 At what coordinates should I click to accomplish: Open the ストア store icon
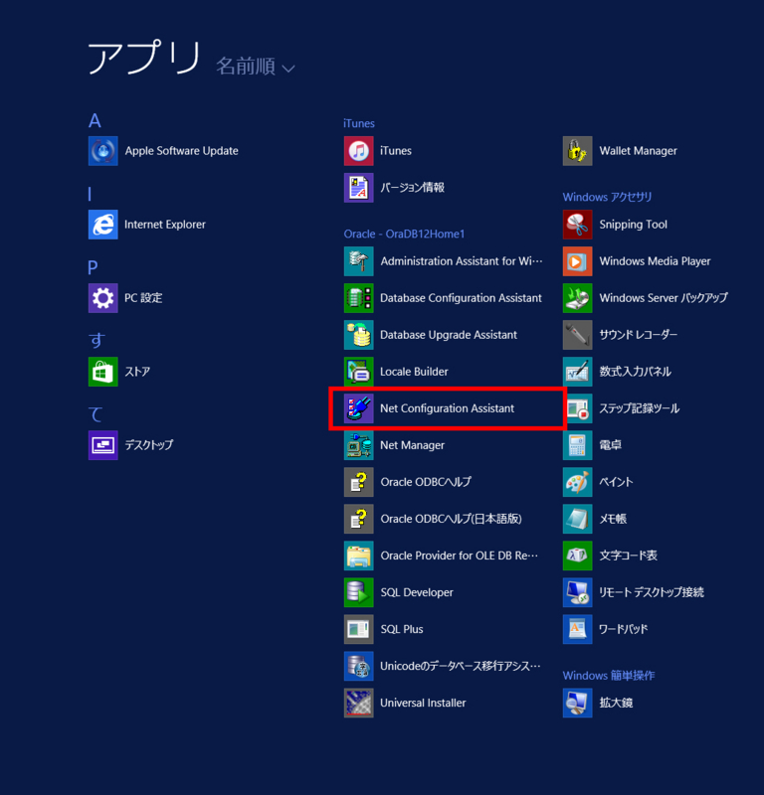[x=103, y=372]
